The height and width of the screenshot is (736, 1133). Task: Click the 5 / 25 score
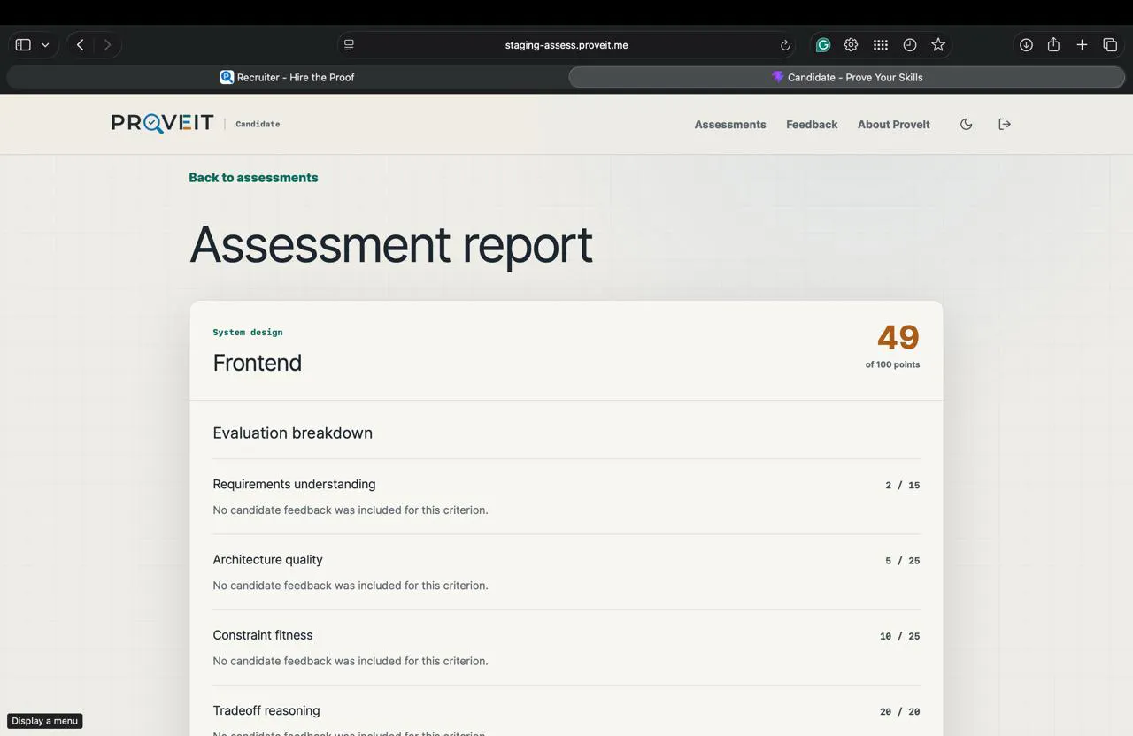(902, 560)
